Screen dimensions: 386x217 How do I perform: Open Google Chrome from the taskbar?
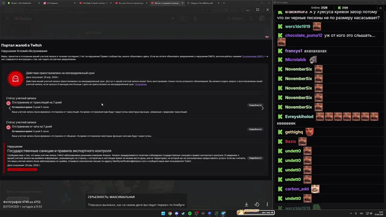[x=170, y=213]
